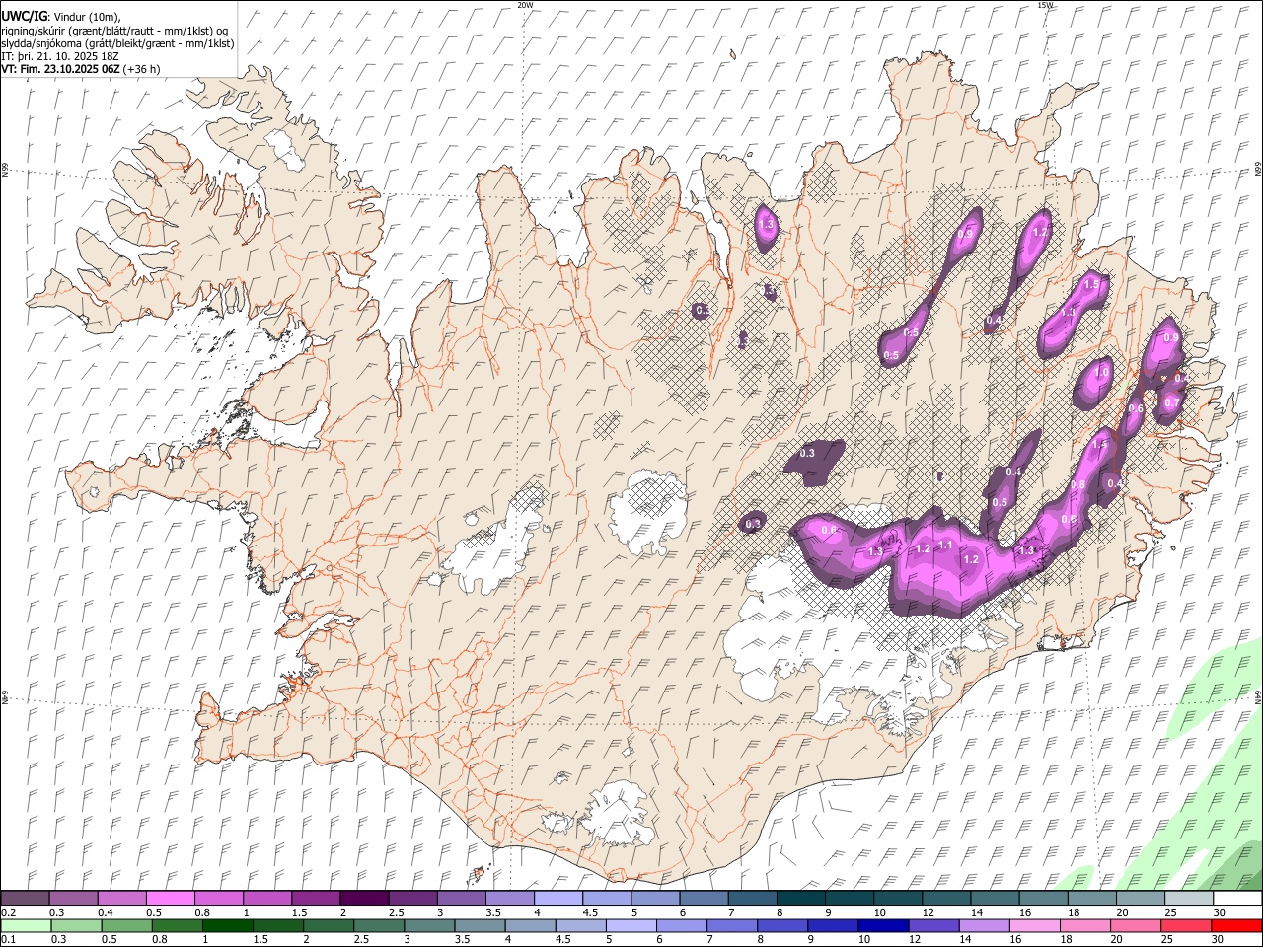Select the "0.4" legend label
The width and height of the screenshot is (1263, 947).
106,912
